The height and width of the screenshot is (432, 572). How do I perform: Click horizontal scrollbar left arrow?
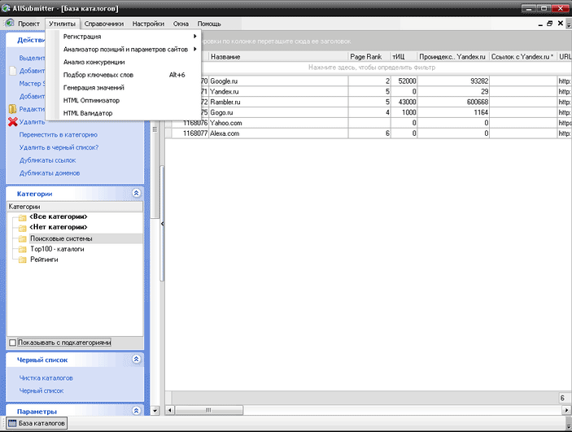tap(169, 410)
